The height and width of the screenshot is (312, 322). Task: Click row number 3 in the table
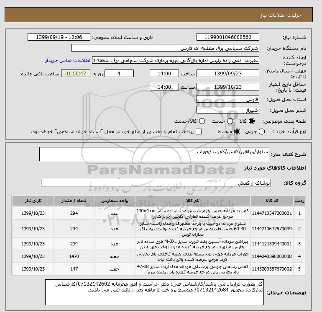(299, 244)
